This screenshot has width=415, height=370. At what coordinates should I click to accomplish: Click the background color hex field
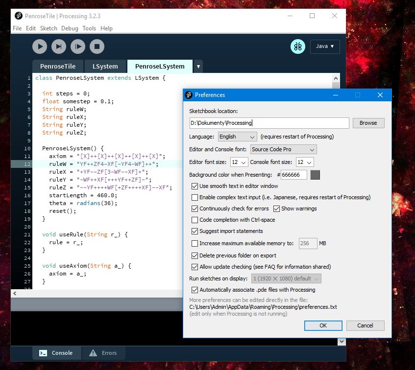click(x=293, y=175)
